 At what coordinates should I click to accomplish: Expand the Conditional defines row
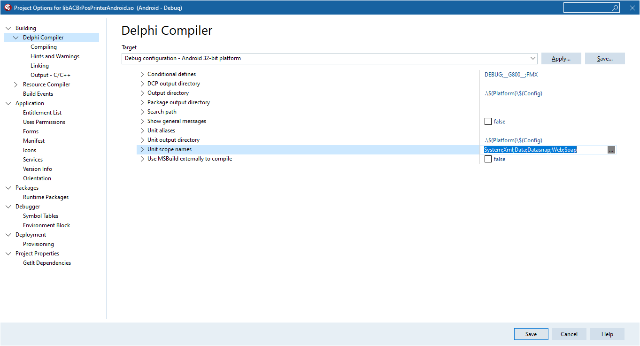[x=142, y=74]
